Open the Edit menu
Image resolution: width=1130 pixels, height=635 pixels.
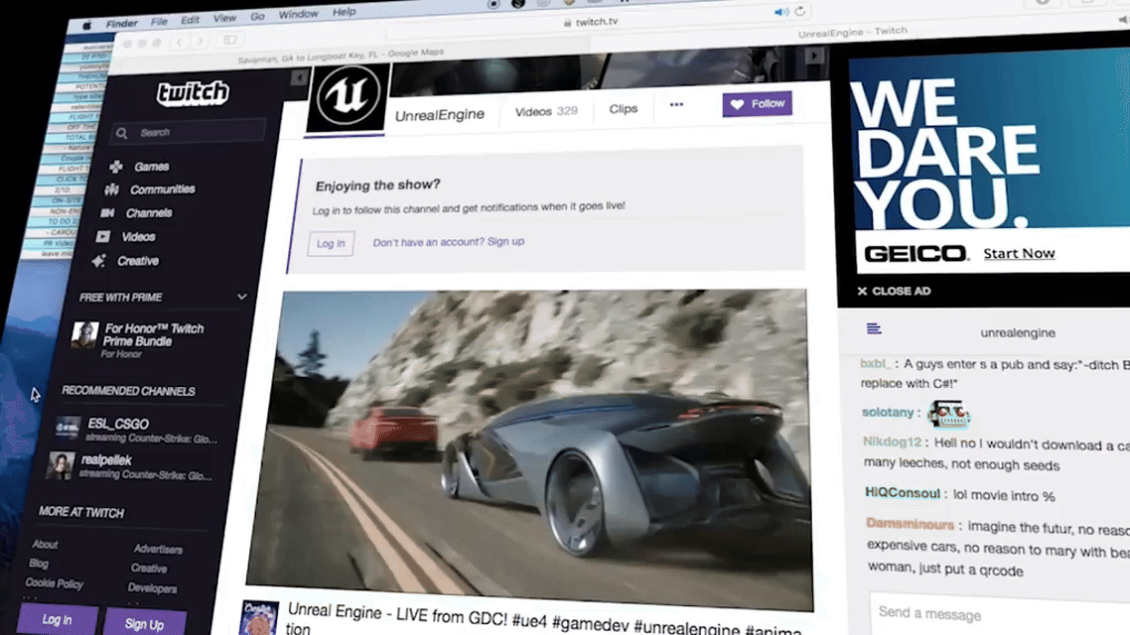(191, 20)
